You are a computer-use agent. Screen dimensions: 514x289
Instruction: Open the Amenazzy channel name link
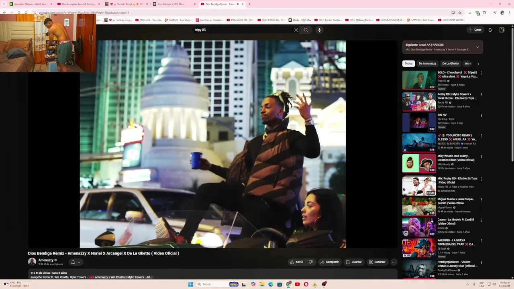click(46, 260)
